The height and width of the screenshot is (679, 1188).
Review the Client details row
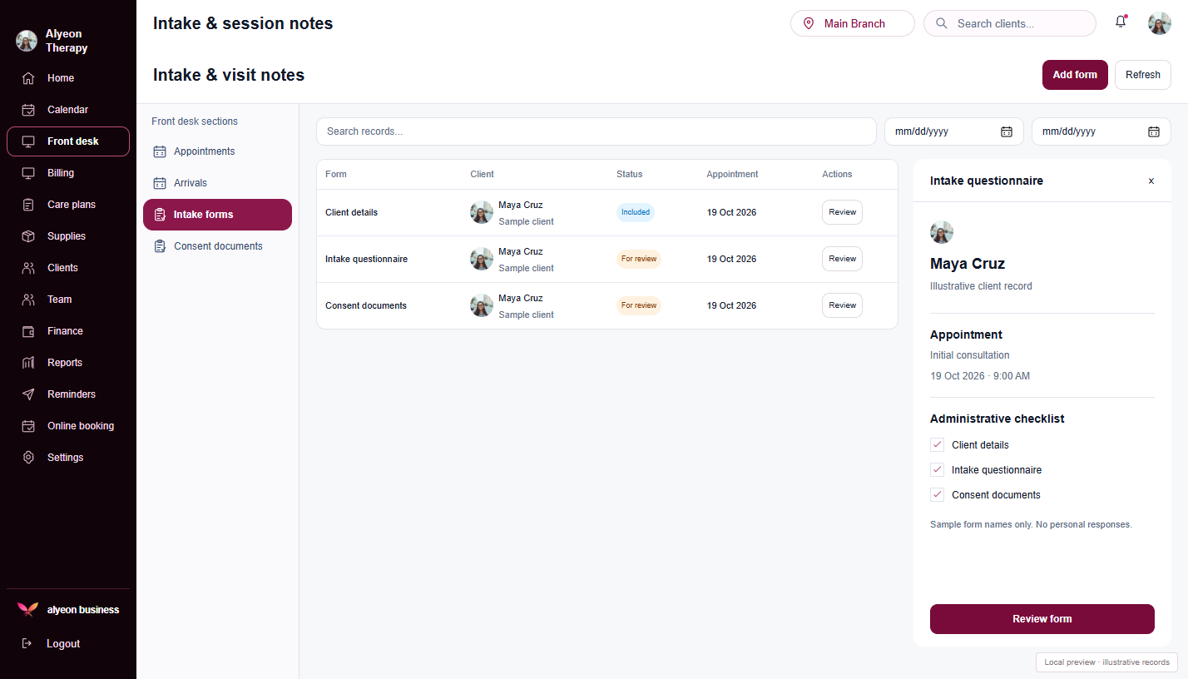pos(842,212)
